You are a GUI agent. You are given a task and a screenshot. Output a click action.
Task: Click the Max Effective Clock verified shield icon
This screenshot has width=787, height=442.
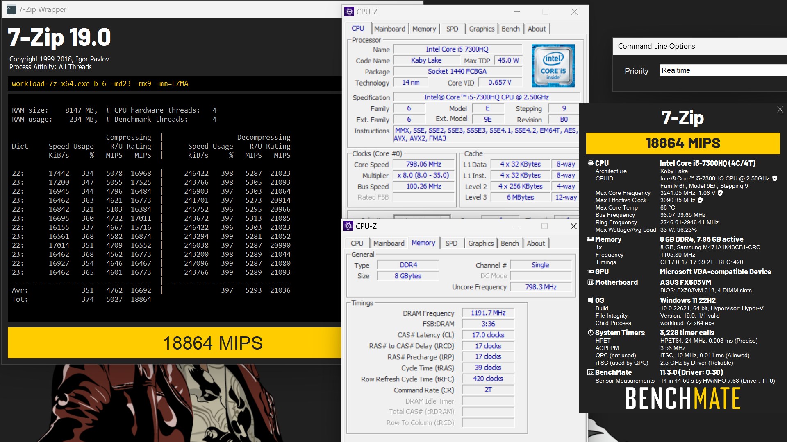tap(700, 200)
